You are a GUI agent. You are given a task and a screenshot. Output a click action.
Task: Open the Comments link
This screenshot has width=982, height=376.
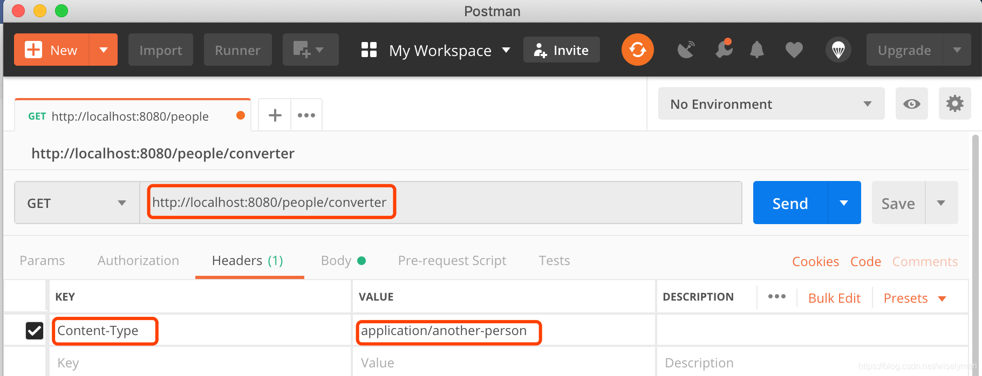point(925,262)
